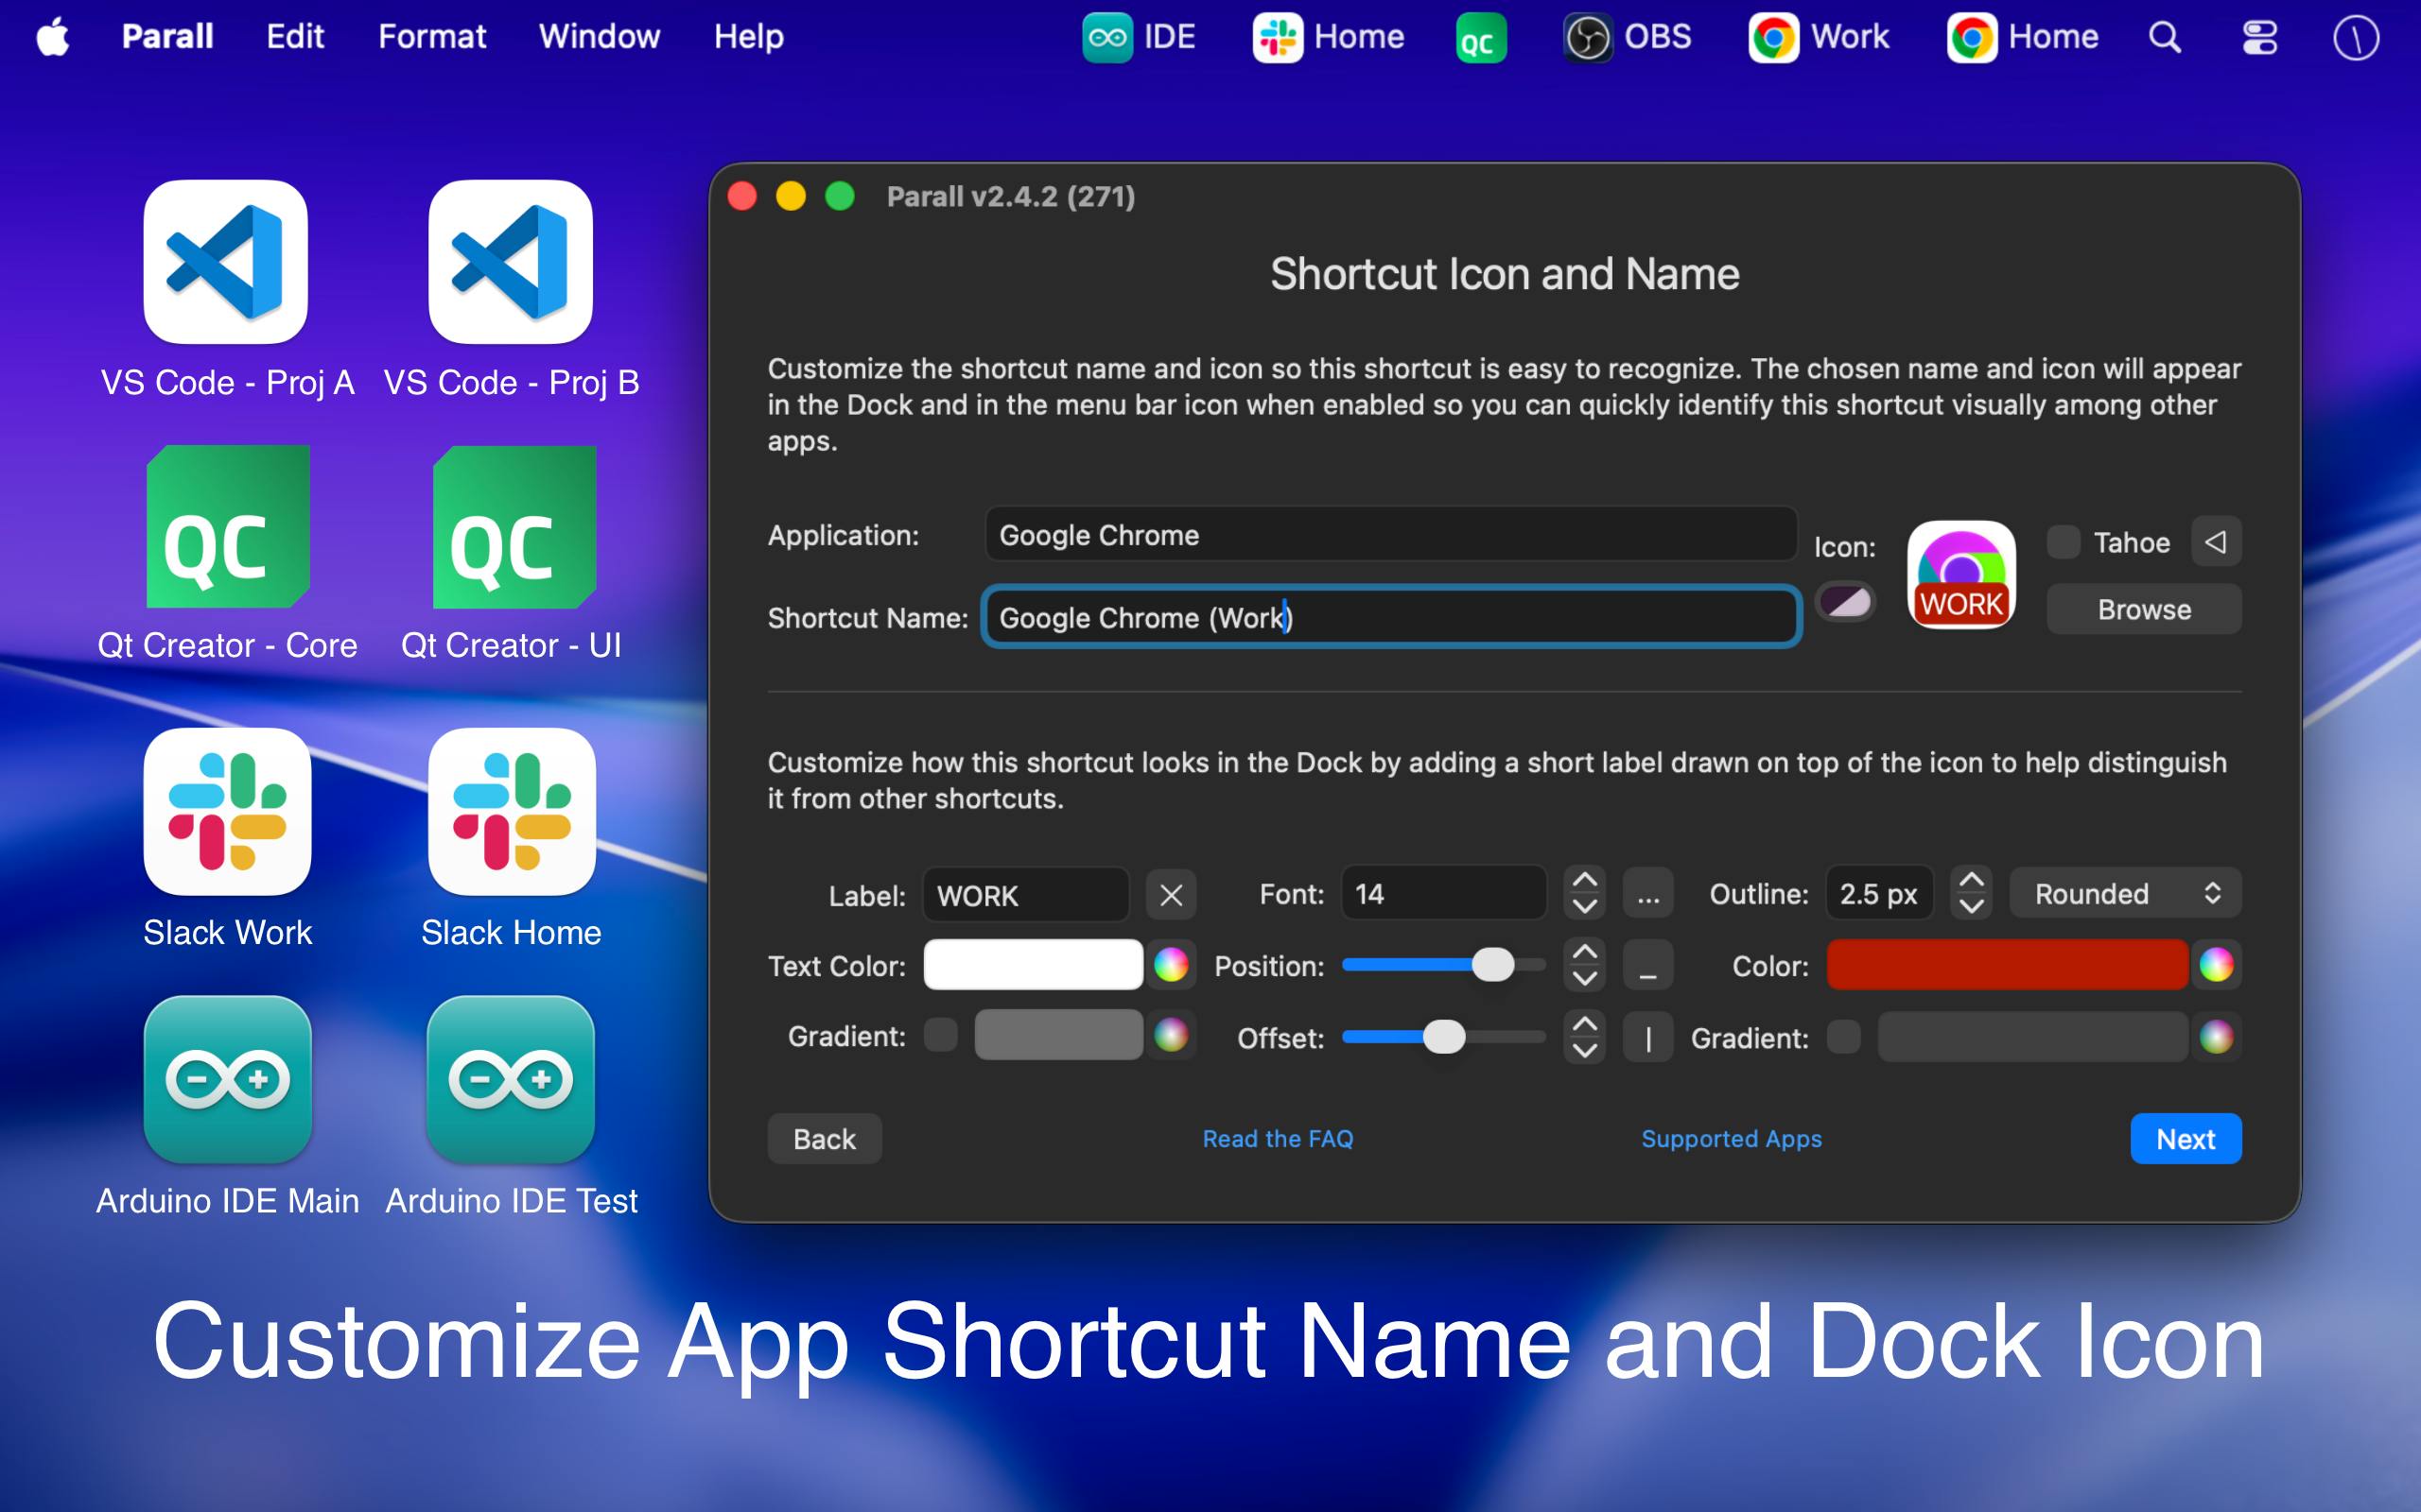Open the VS Code - Proj B shortcut

[511, 262]
